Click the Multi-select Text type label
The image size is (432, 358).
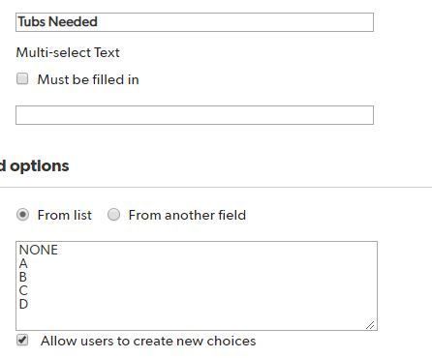(68, 52)
